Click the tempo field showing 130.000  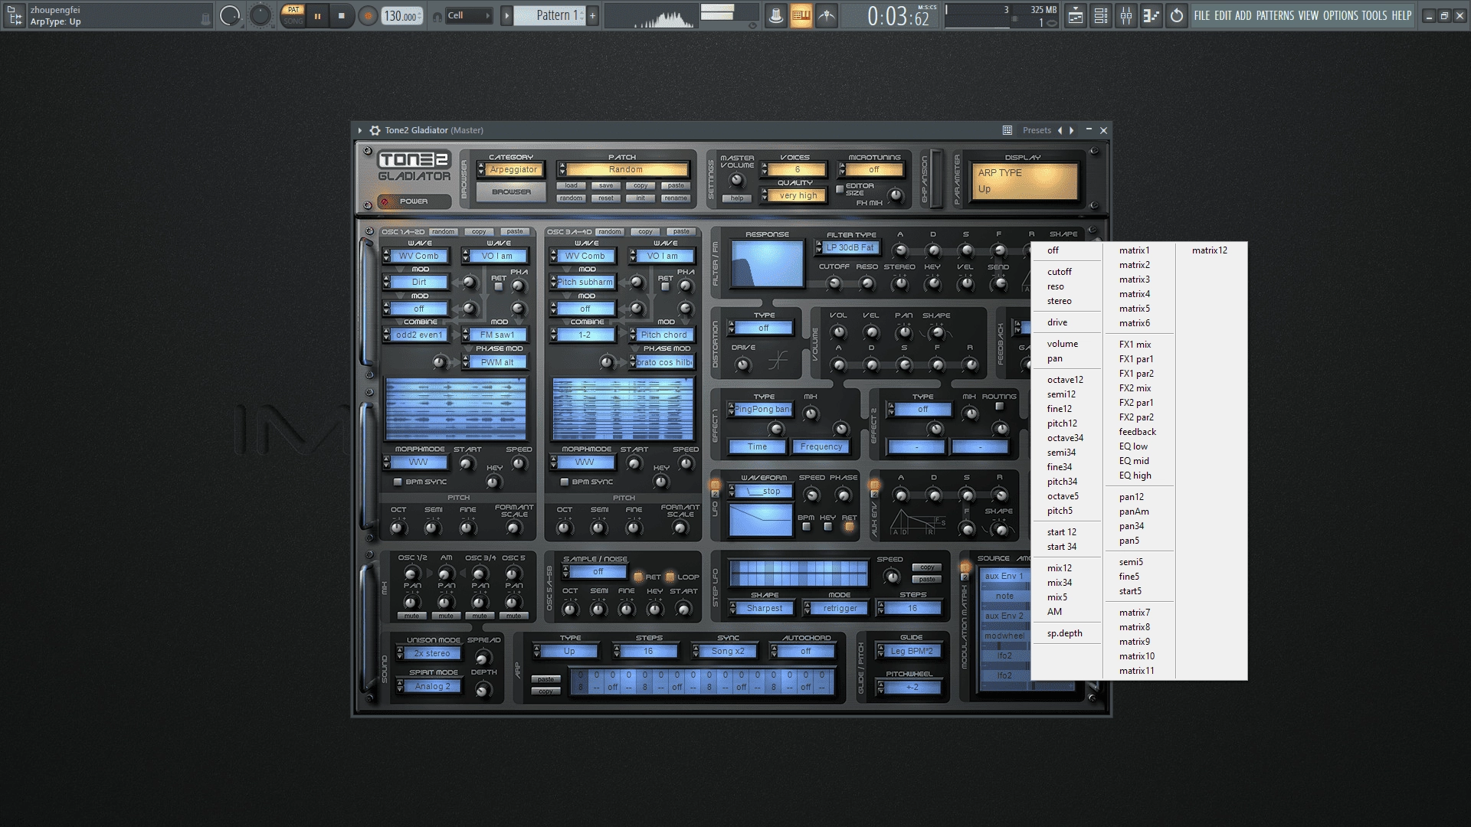tap(401, 16)
